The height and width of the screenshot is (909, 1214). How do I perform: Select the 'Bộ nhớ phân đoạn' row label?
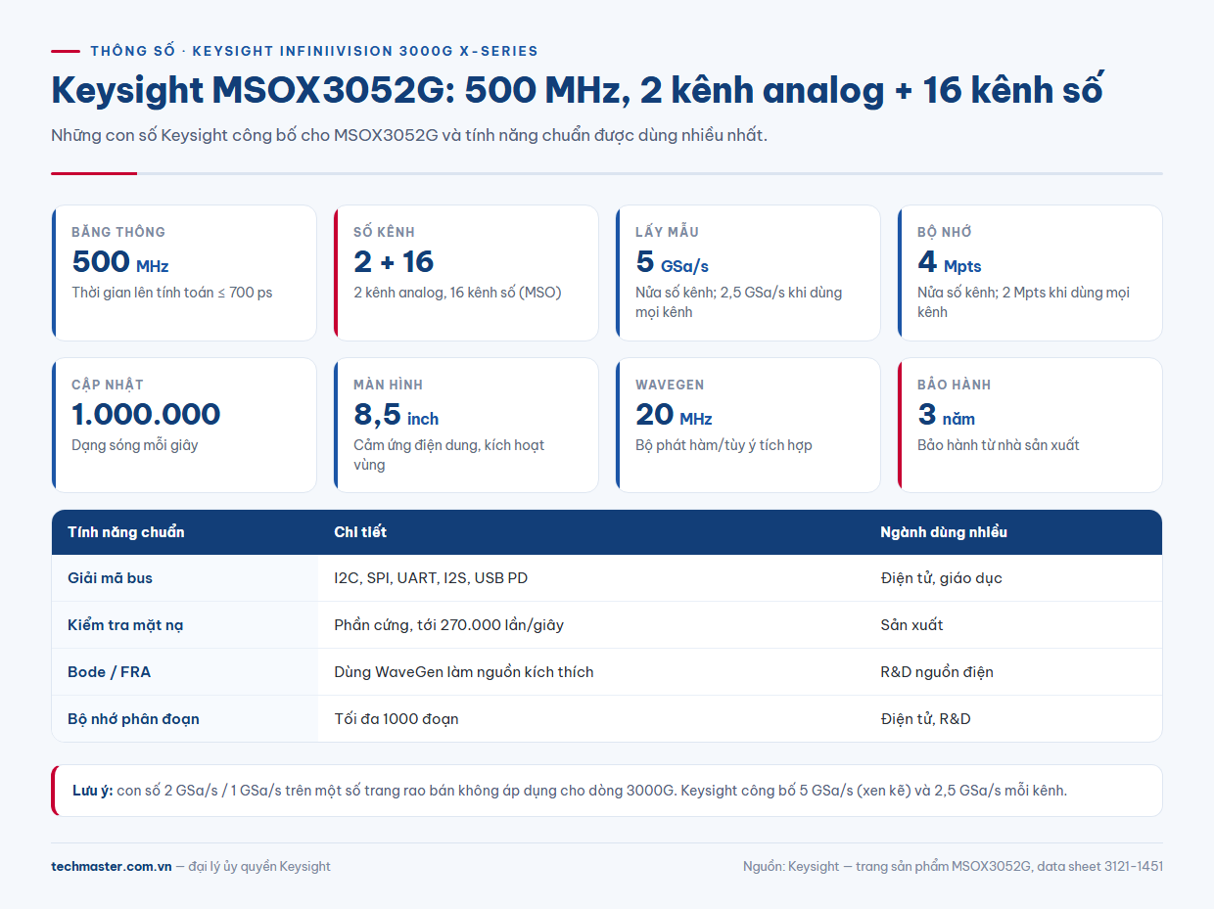tap(133, 719)
